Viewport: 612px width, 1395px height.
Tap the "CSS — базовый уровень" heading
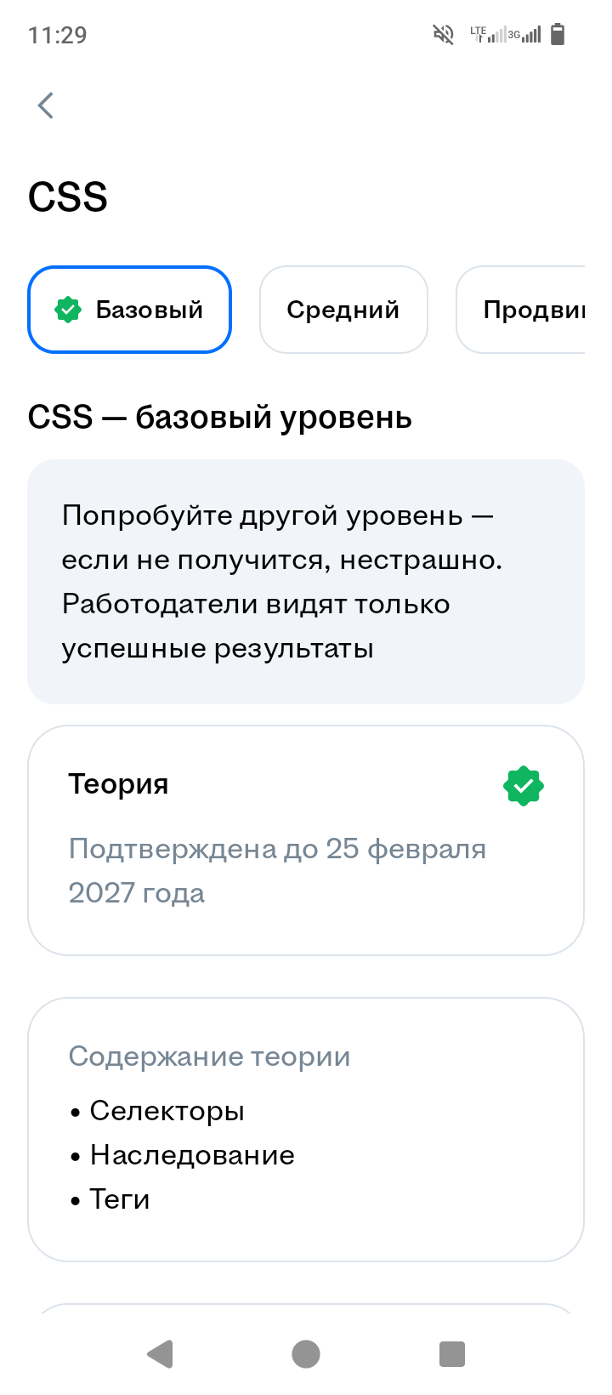(x=220, y=418)
